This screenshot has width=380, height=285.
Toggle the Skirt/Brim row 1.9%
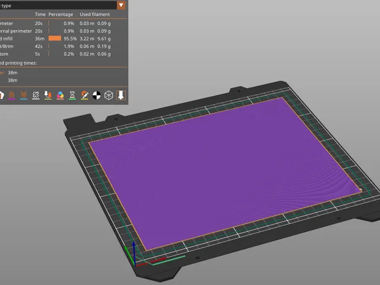click(x=64, y=46)
